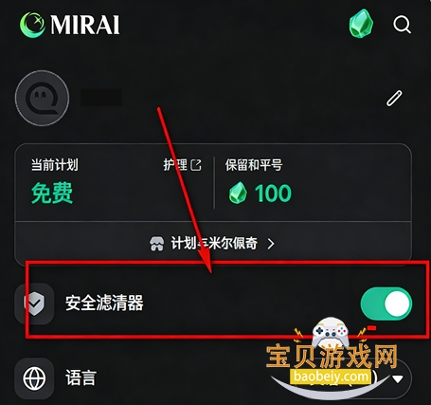Click the MIRAI wordmark text
The image size is (431, 405).
pyautogui.click(x=85, y=25)
